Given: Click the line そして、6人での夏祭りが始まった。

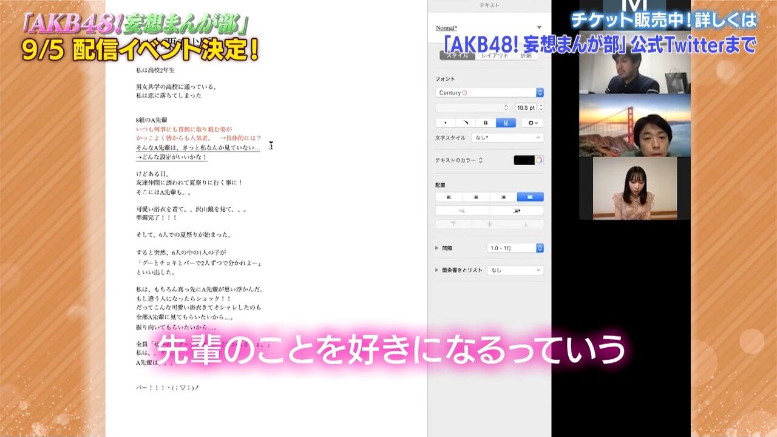Looking at the screenshot, I should click(184, 234).
